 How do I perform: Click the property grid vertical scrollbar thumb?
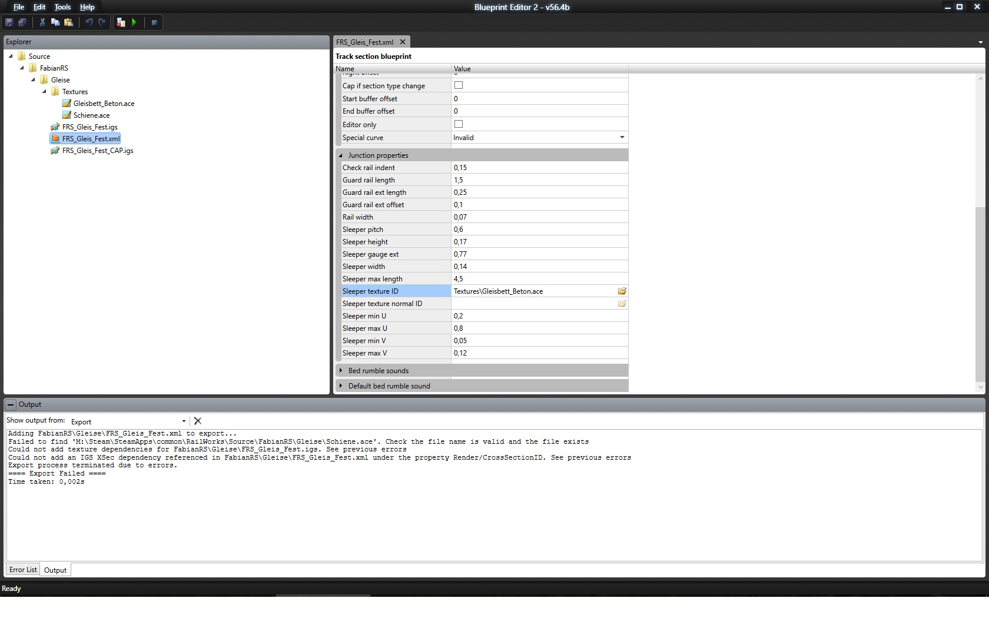(x=980, y=294)
